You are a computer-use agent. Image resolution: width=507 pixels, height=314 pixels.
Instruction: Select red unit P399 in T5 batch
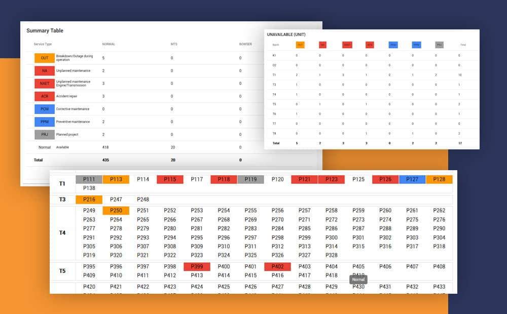(x=197, y=266)
